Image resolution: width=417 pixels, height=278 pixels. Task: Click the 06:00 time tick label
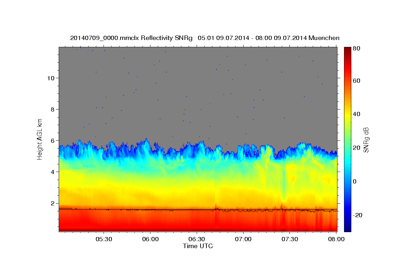pyautogui.click(x=150, y=239)
